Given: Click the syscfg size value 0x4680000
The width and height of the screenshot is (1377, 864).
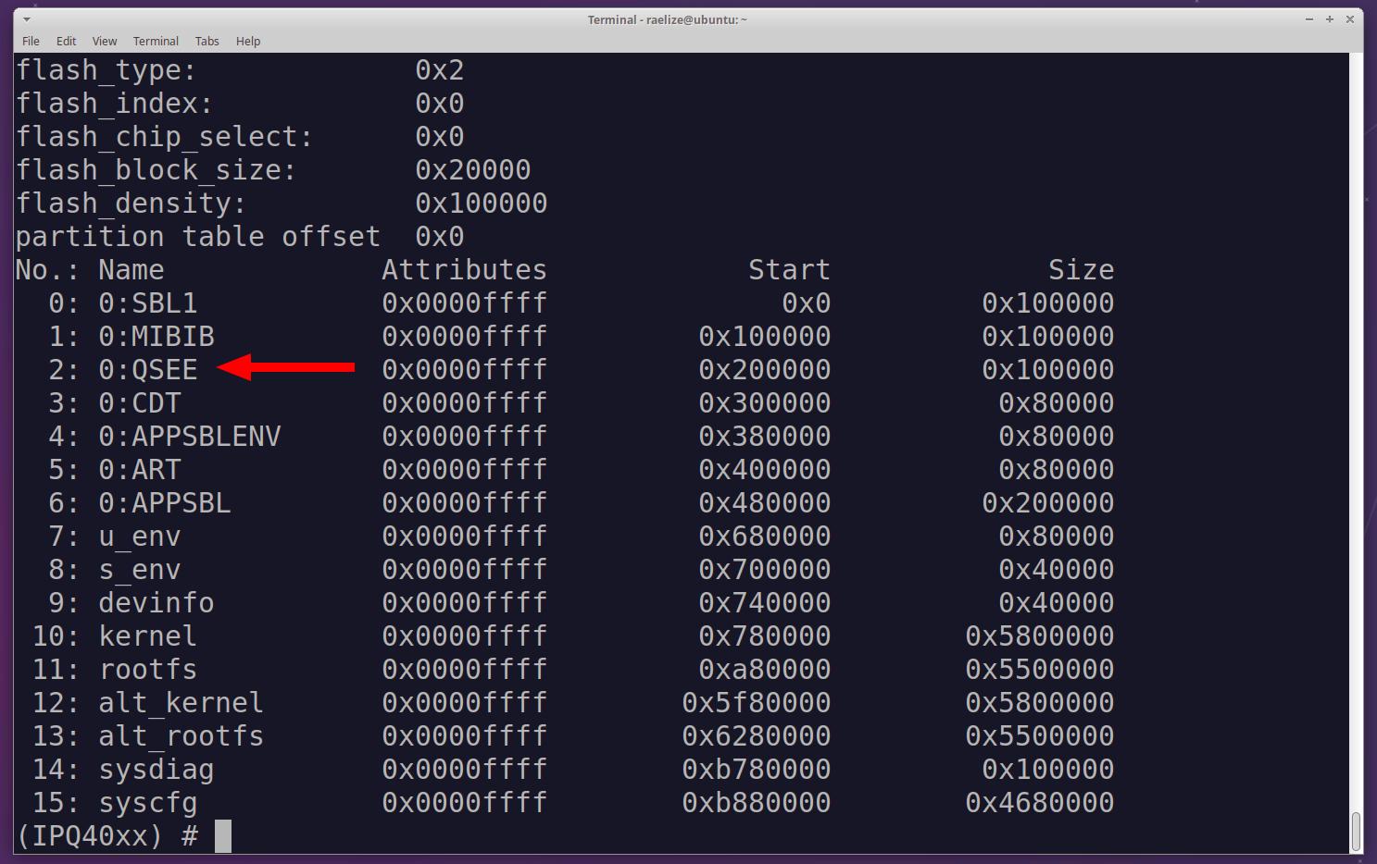Looking at the screenshot, I should click(x=1040, y=803).
